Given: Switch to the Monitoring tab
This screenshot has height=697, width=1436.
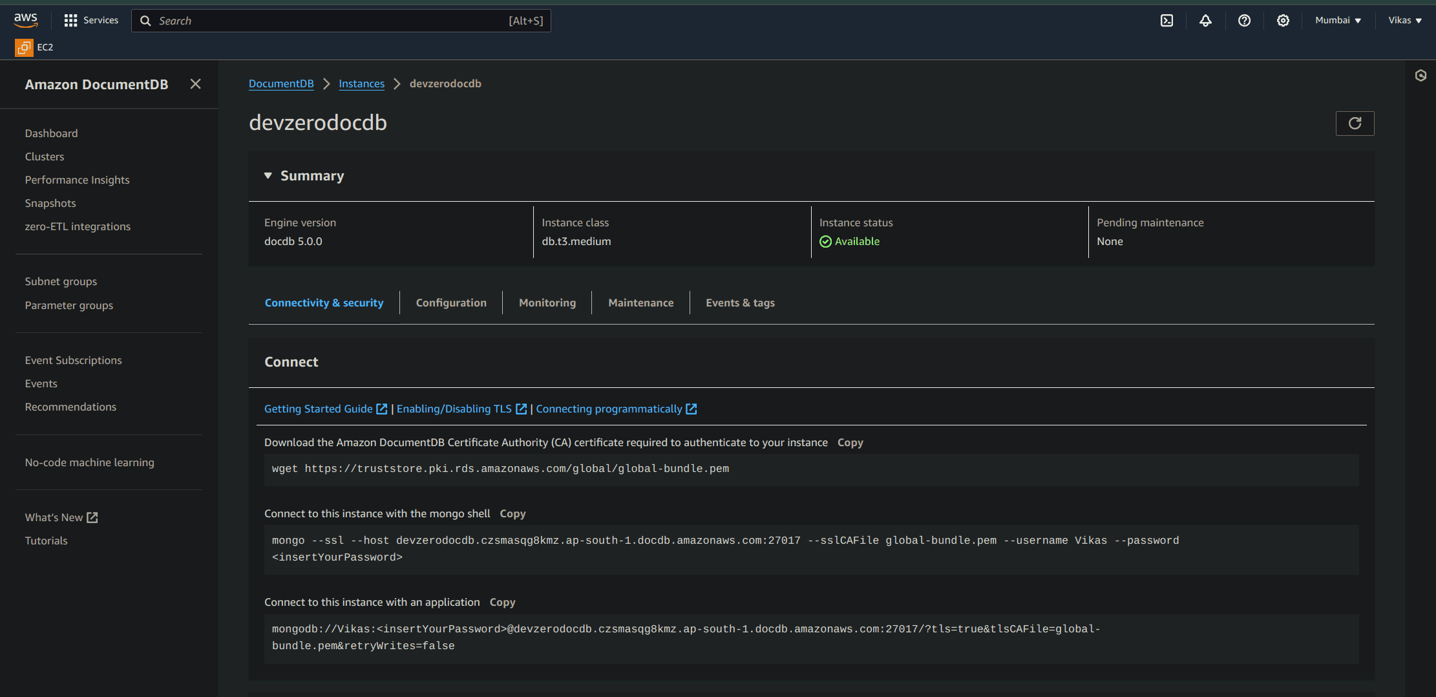Looking at the screenshot, I should pos(547,302).
